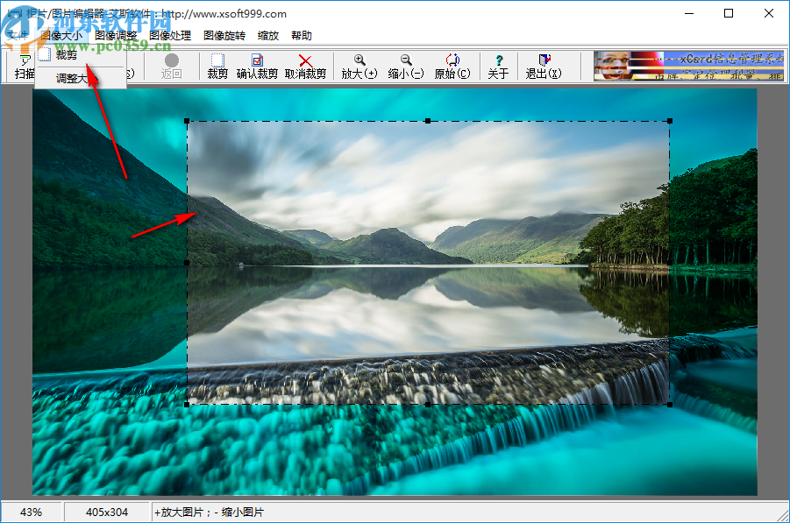Zoom in with 放大(+) icon

click(x=359, y=67)
